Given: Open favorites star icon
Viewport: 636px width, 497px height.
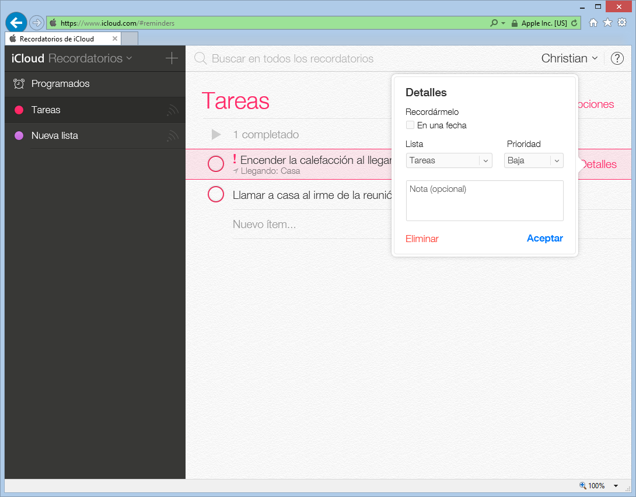Looking at the screenshot, I should click(x=607, y=22).
